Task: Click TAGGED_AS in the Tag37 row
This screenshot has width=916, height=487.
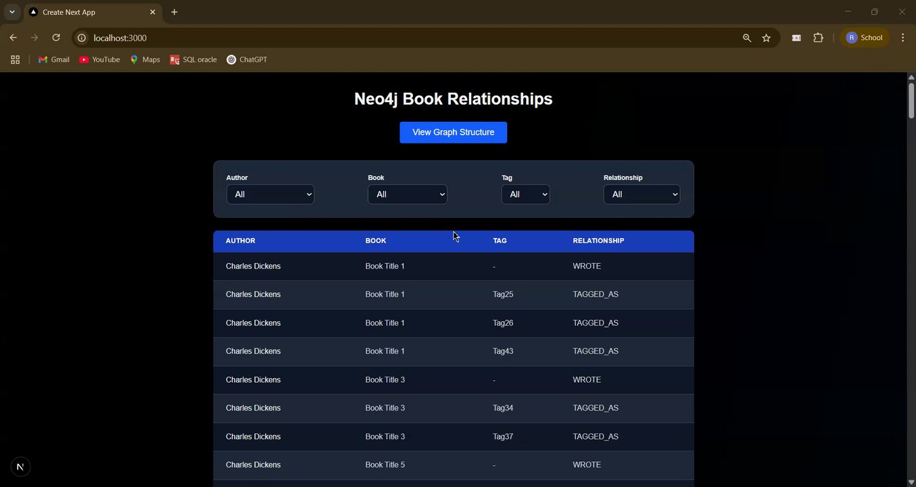Action: coord(596,436)
